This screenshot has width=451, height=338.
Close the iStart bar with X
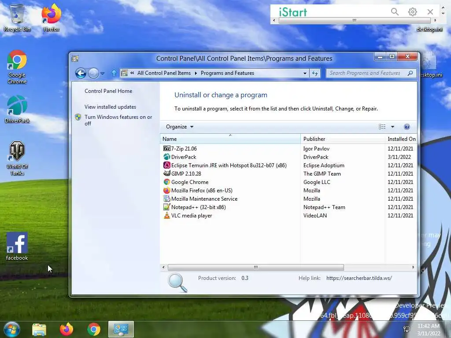point(430,12)
